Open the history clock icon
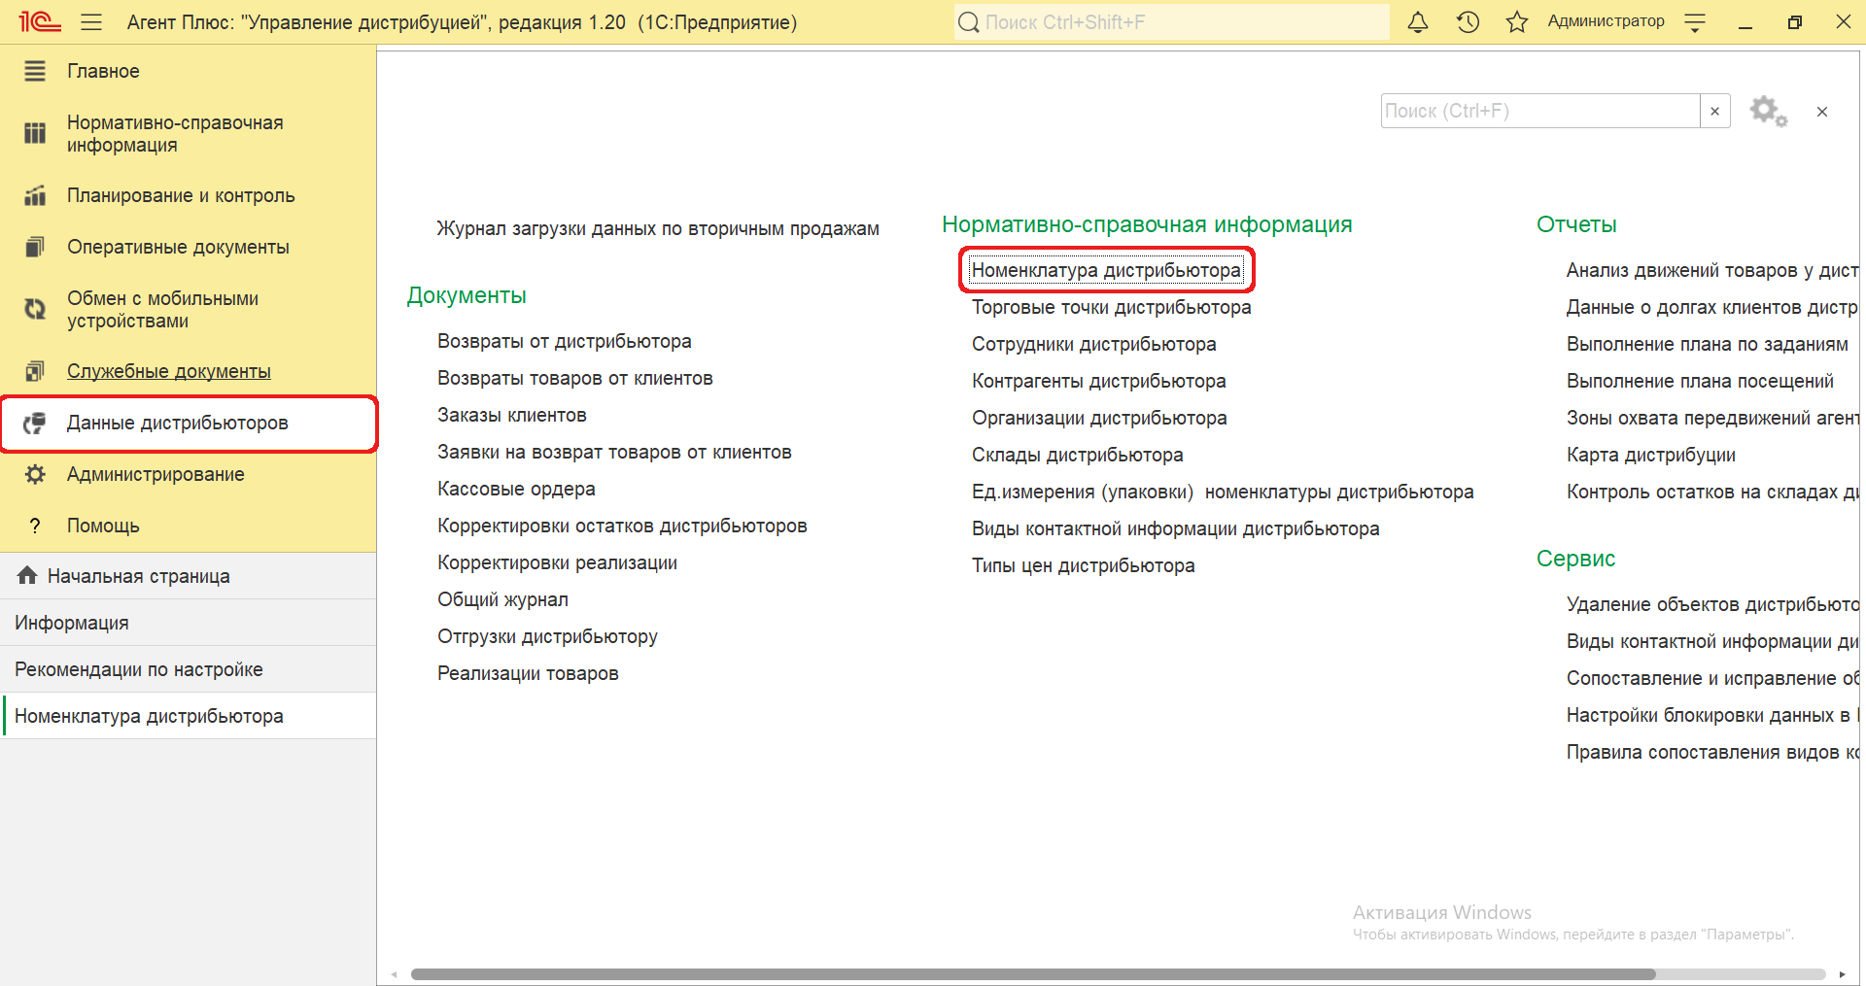 (x=1468, y=21)
